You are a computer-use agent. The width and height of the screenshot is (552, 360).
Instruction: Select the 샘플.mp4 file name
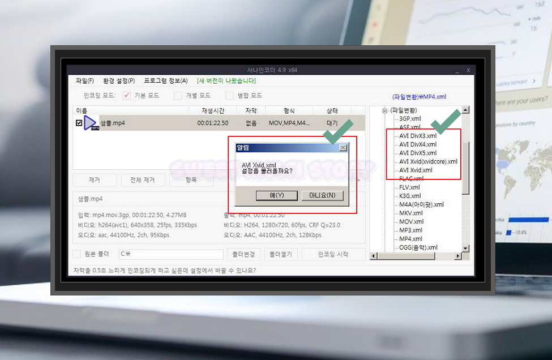(113, 123)
